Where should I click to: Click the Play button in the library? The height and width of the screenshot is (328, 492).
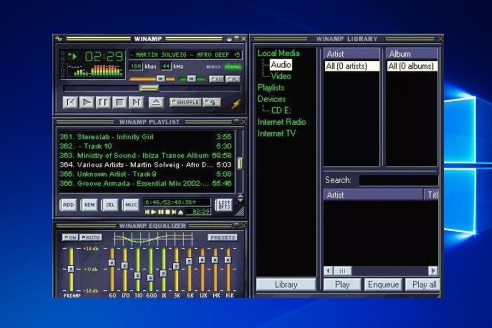tap(342, 285)
